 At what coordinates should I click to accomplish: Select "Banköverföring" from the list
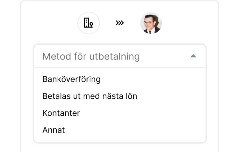click(71, 79)
